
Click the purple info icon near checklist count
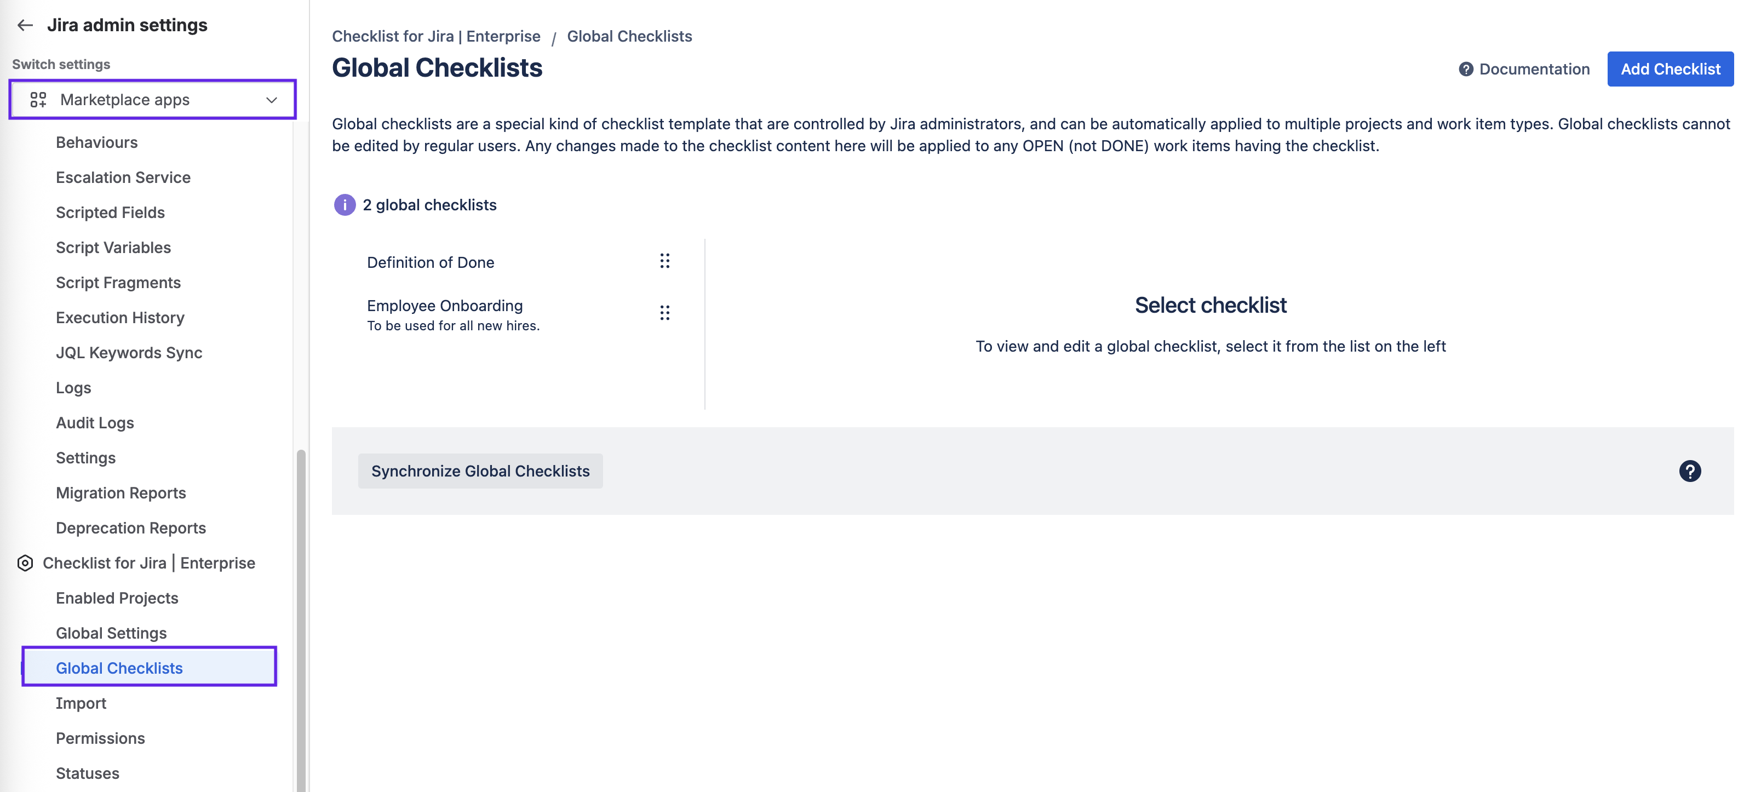345,205
